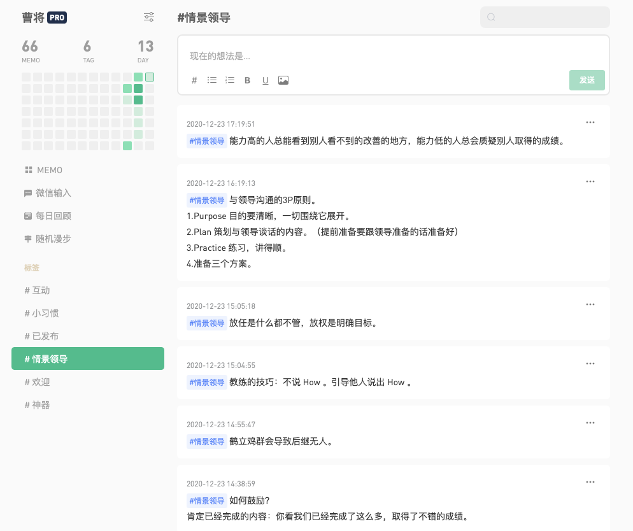Toggle bold formatting
The image size is (633, 531).
[x=248, y=80]
